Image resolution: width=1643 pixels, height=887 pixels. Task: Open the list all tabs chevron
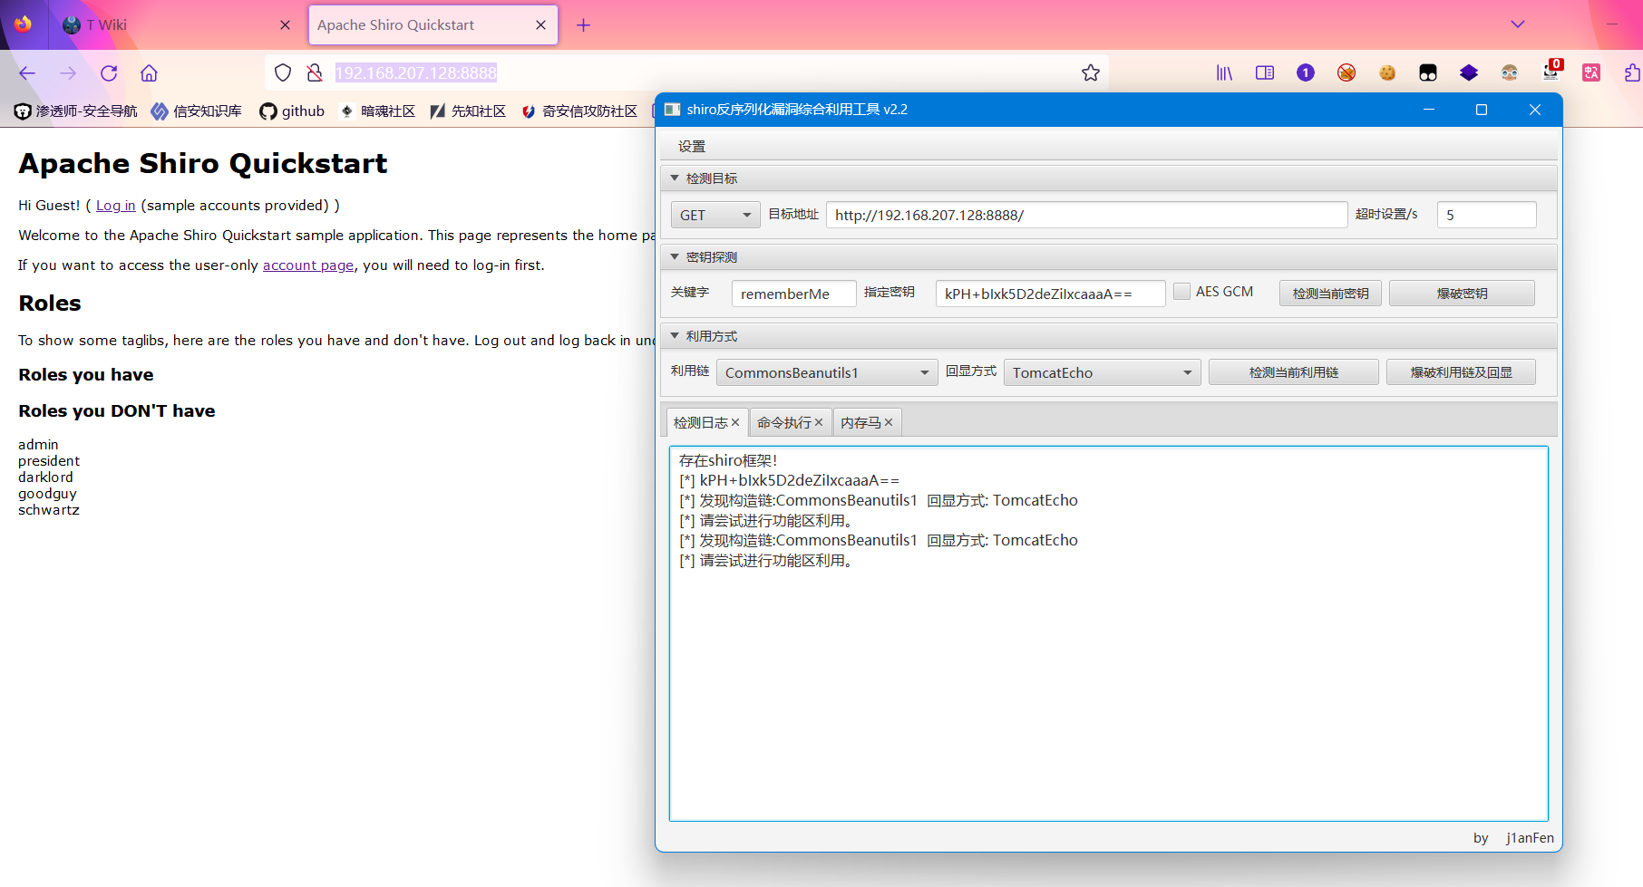pos(1518,24)
